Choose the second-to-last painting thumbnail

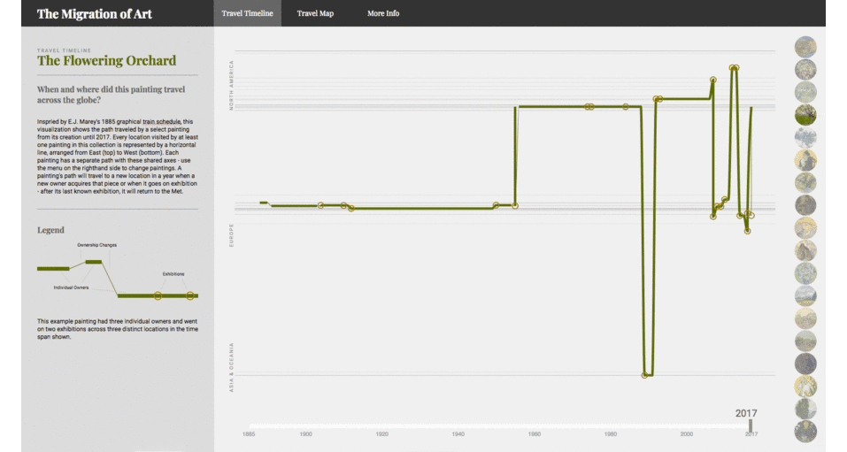[x=805, y=408]
